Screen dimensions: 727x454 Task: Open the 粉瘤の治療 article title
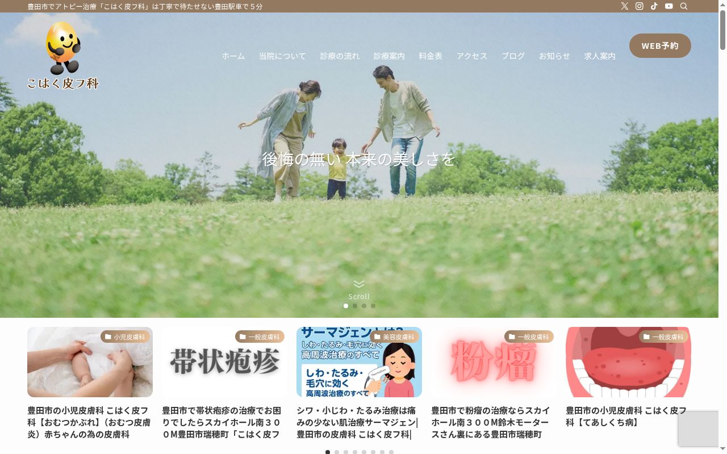point(494,422)
